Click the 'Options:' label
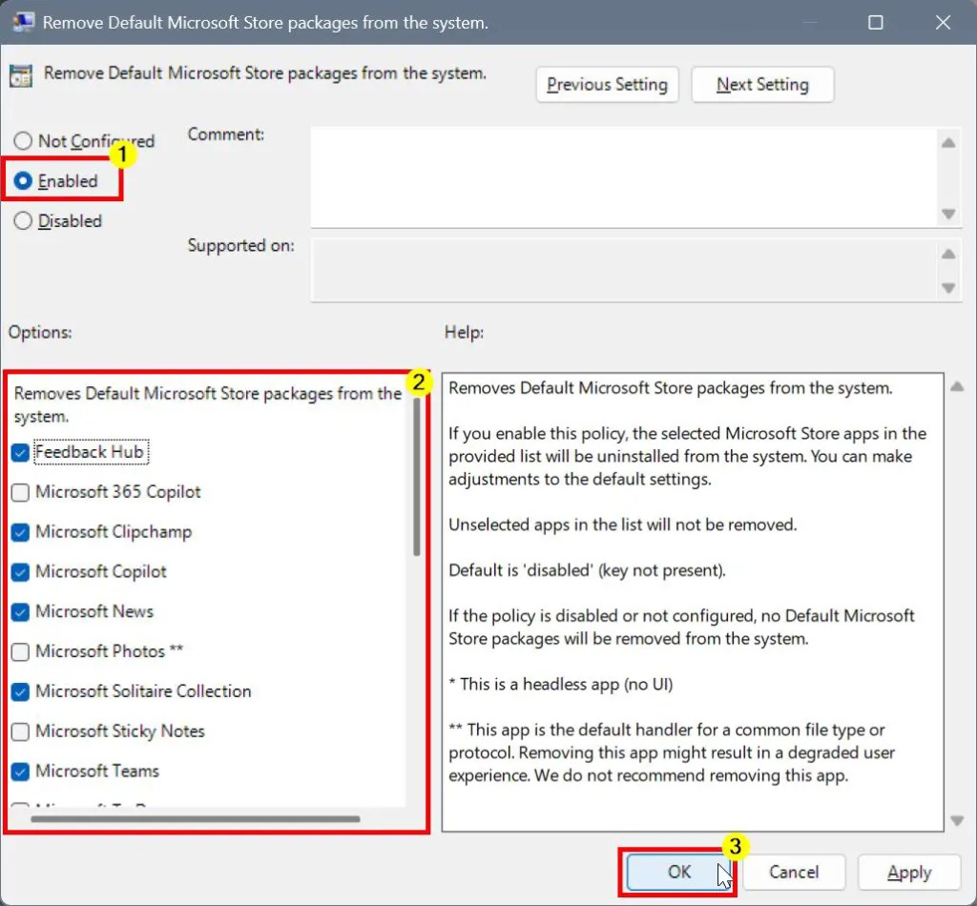 click(x=40, y=332)
